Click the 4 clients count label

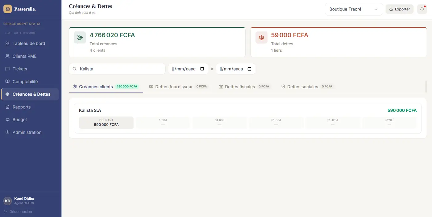pyautogui.click(x=98, y=50)
